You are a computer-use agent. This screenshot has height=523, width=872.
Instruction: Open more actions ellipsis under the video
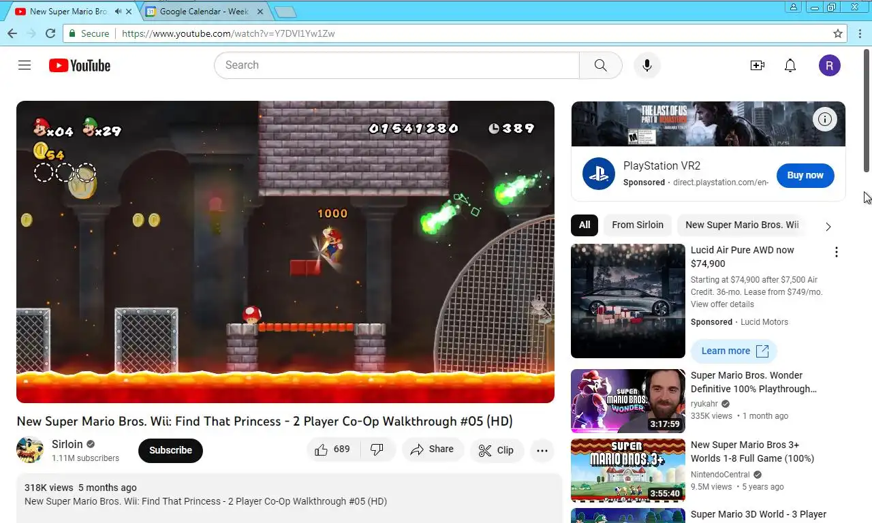pyautogui.click(x=542, y=450)
